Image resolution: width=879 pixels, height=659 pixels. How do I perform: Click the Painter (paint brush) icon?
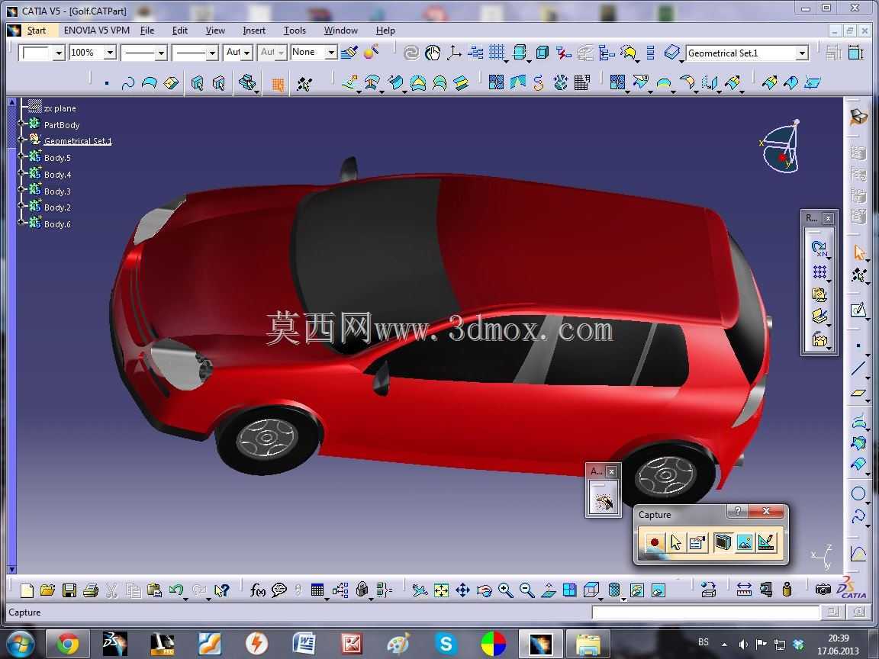(x=349, y=52)
